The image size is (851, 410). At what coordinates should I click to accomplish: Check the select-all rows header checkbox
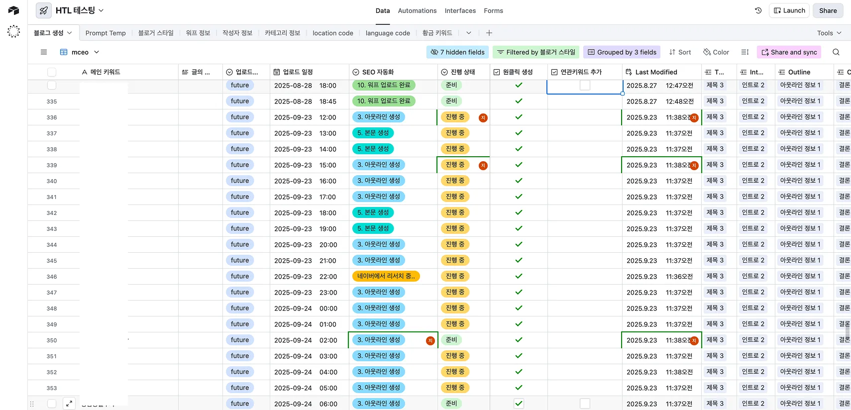point(52,72)
